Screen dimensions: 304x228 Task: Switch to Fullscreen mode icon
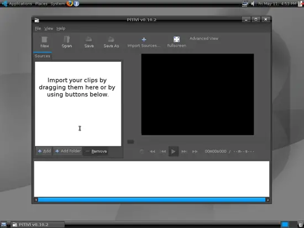click(x=176, y=39)
